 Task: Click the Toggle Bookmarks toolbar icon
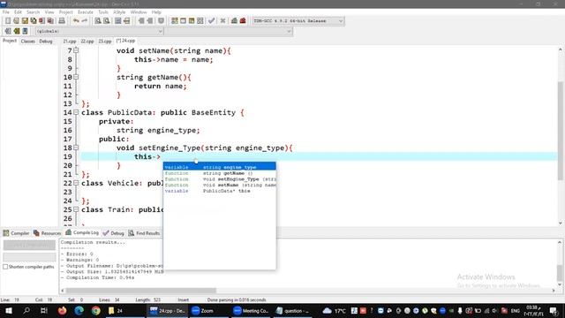coord(16,32)
